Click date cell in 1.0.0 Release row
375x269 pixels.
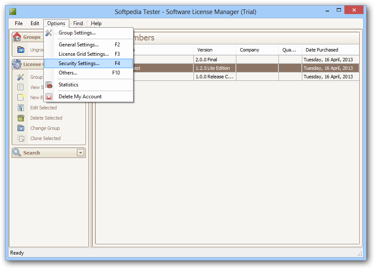pyautogui.click(x=330, y=77)
